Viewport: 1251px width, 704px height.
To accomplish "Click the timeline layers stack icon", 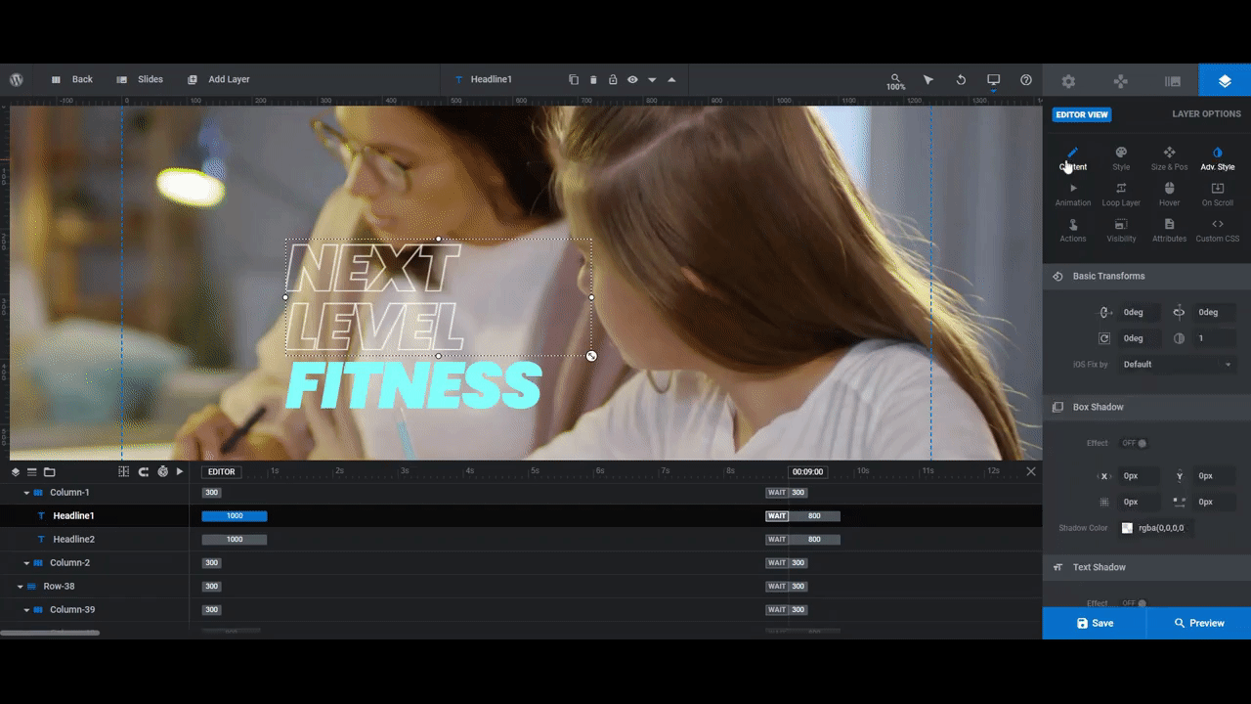I will 16,471.
